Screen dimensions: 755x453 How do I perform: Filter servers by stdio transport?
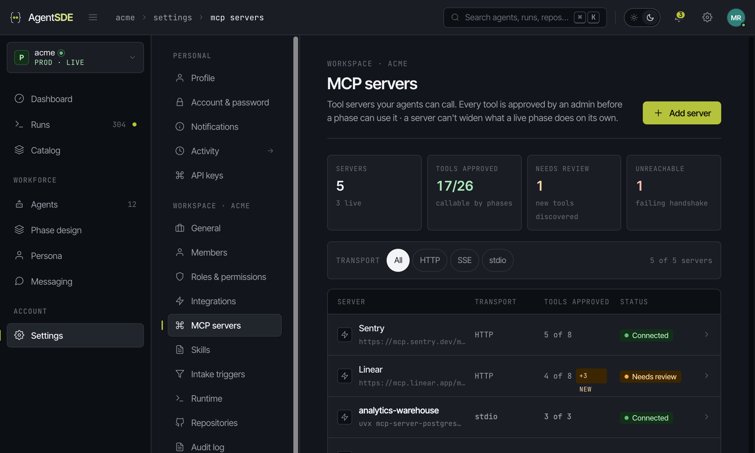497,260
